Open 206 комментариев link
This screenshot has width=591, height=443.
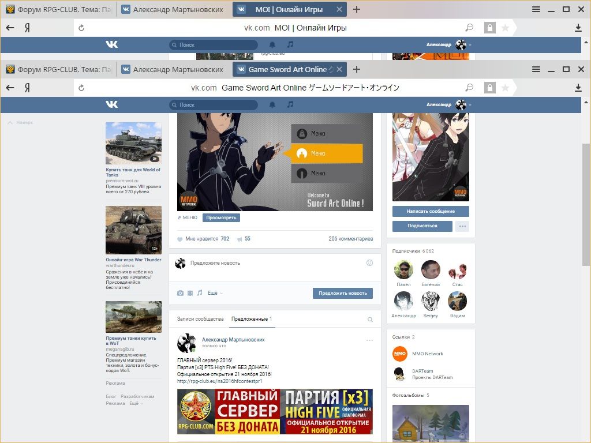pos(350,239)
